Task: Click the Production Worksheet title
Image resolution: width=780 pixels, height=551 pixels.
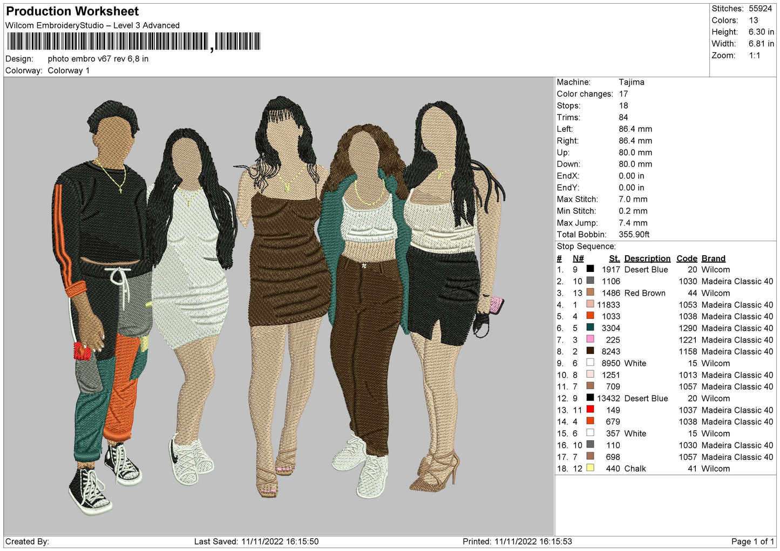Action: 72,11
